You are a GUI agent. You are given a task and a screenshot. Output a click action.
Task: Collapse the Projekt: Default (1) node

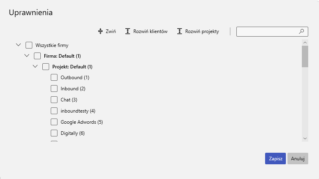[35, 67]
